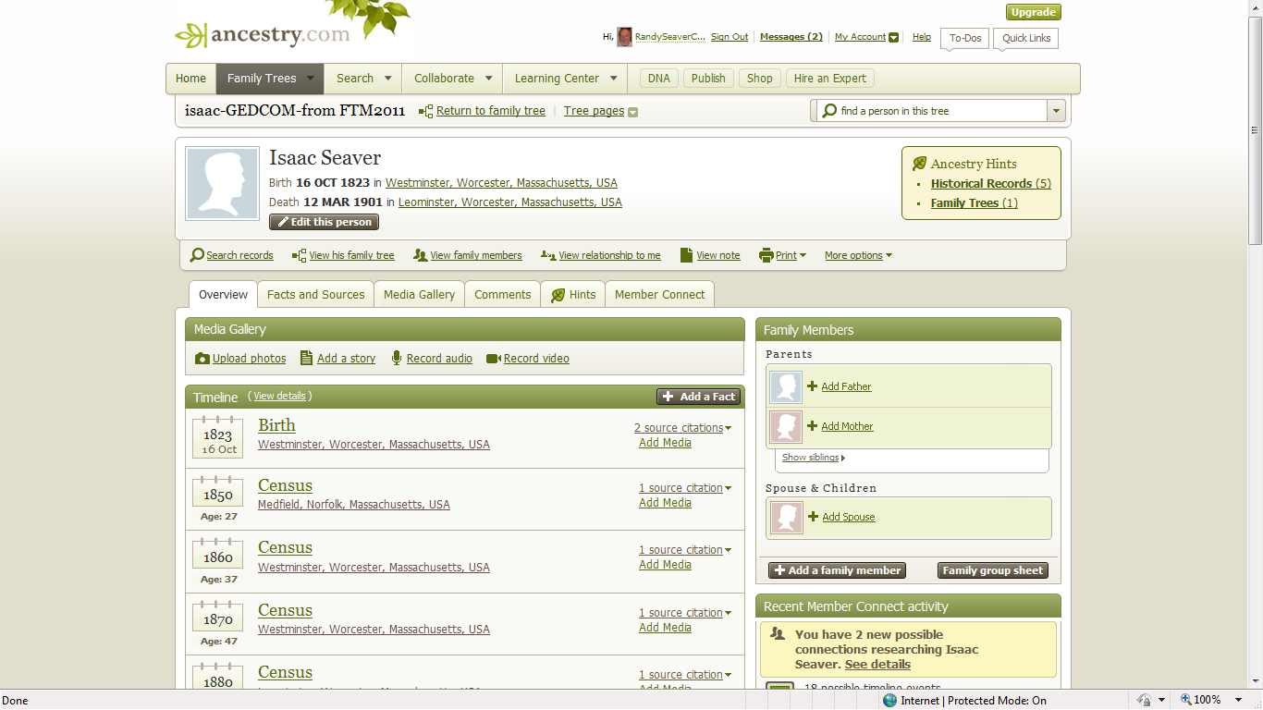The height and width of the screenshot is (710, 1263).
Task: Click the Publish button
Action: (x=708, y=79)
